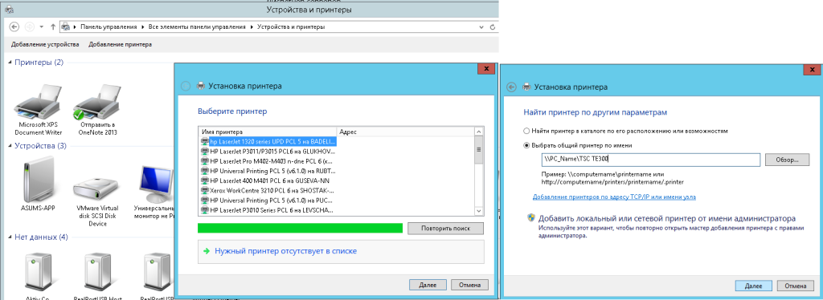
Task: Go to Панель управления breadcrumb
Action: (109, 26)
